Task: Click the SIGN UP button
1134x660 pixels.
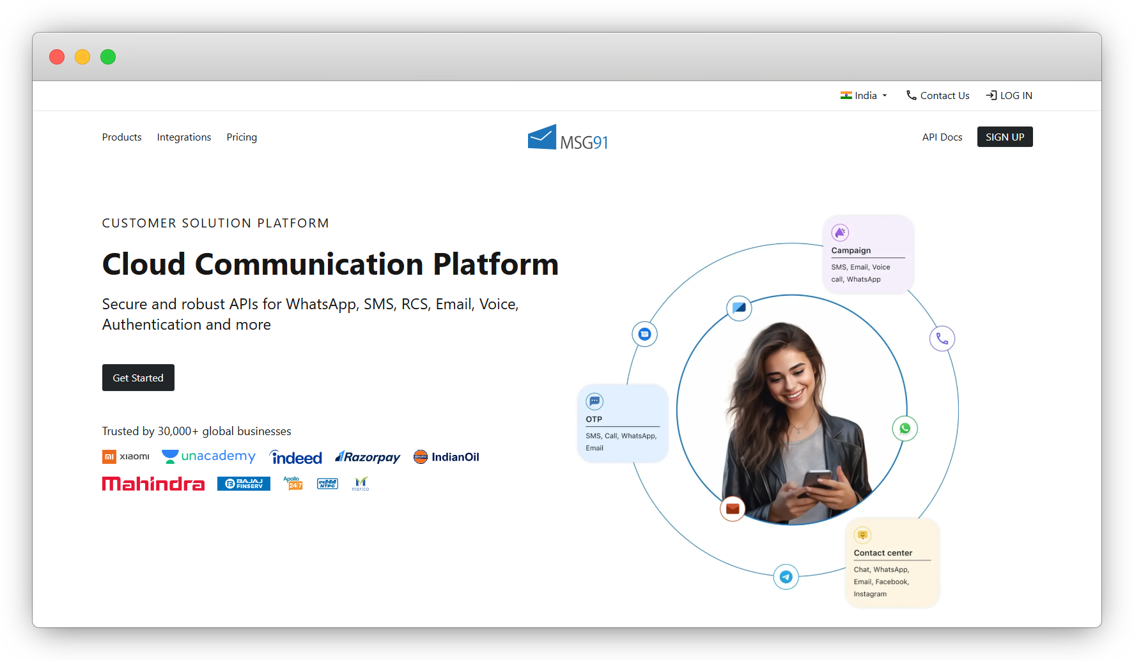Action: 1004,137
